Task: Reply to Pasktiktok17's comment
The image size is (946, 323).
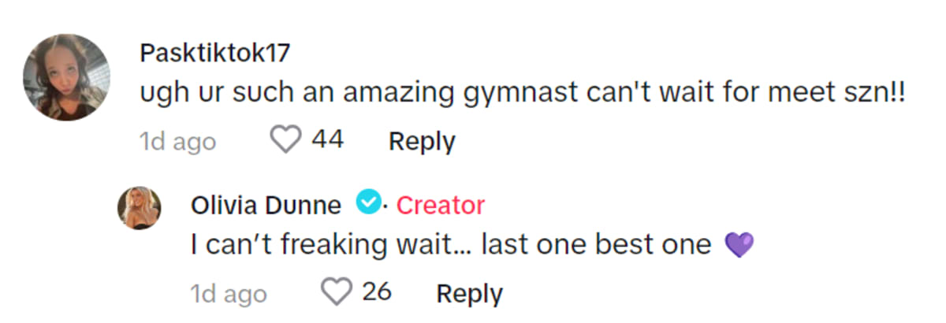Action: pos(422,142)
